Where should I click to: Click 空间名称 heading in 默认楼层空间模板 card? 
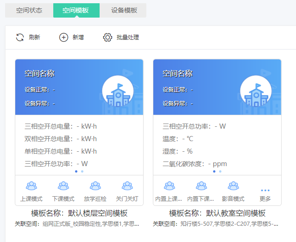40,74
